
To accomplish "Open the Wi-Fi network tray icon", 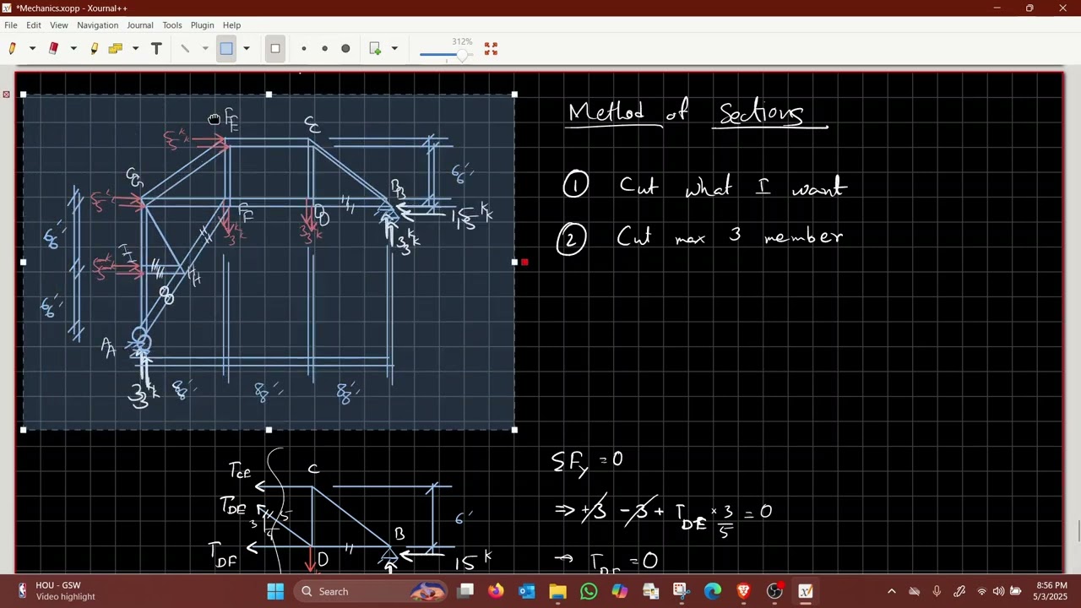I will 981,591.
